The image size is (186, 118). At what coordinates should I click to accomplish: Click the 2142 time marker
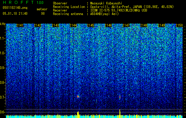coord(38,25)
